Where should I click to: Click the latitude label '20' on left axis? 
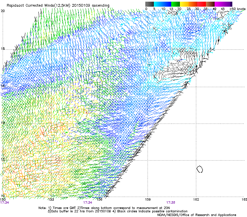tap(3, 11)
